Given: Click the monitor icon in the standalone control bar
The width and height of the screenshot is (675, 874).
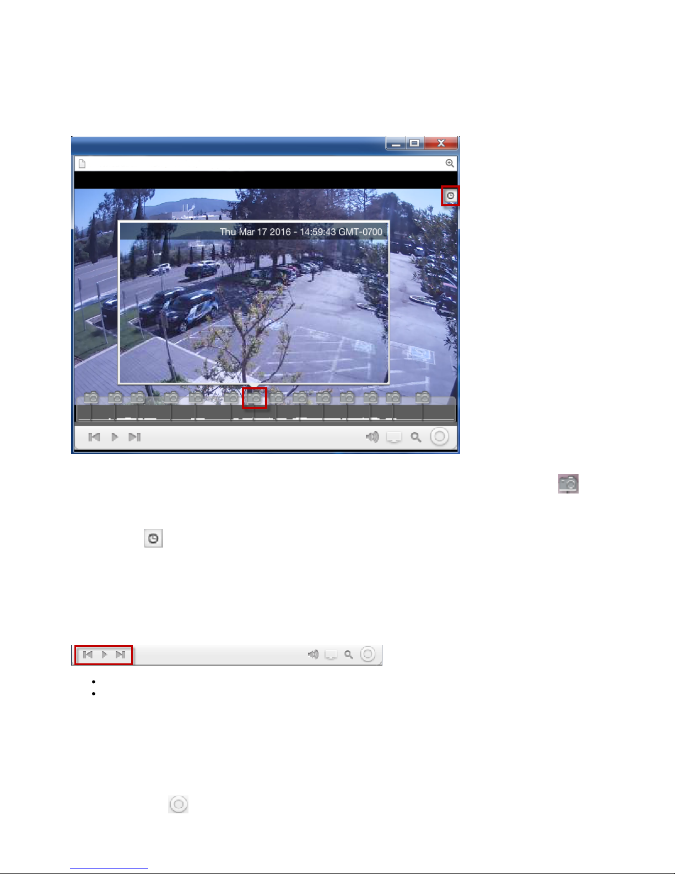Looking at the screenshot, I should (x=331, y=655).
